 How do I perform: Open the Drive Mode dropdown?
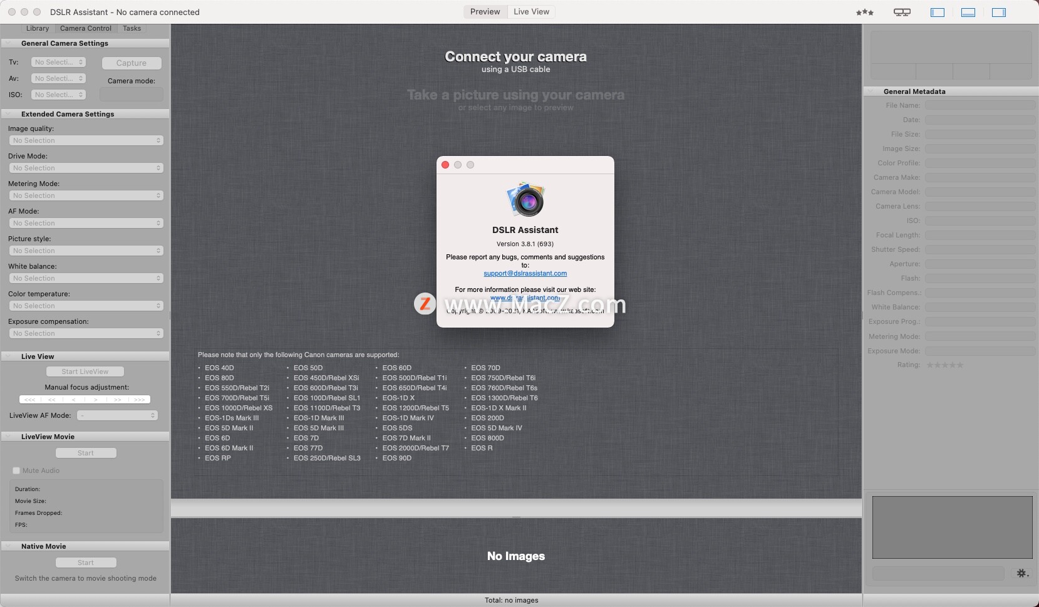(x=86, y=168)
